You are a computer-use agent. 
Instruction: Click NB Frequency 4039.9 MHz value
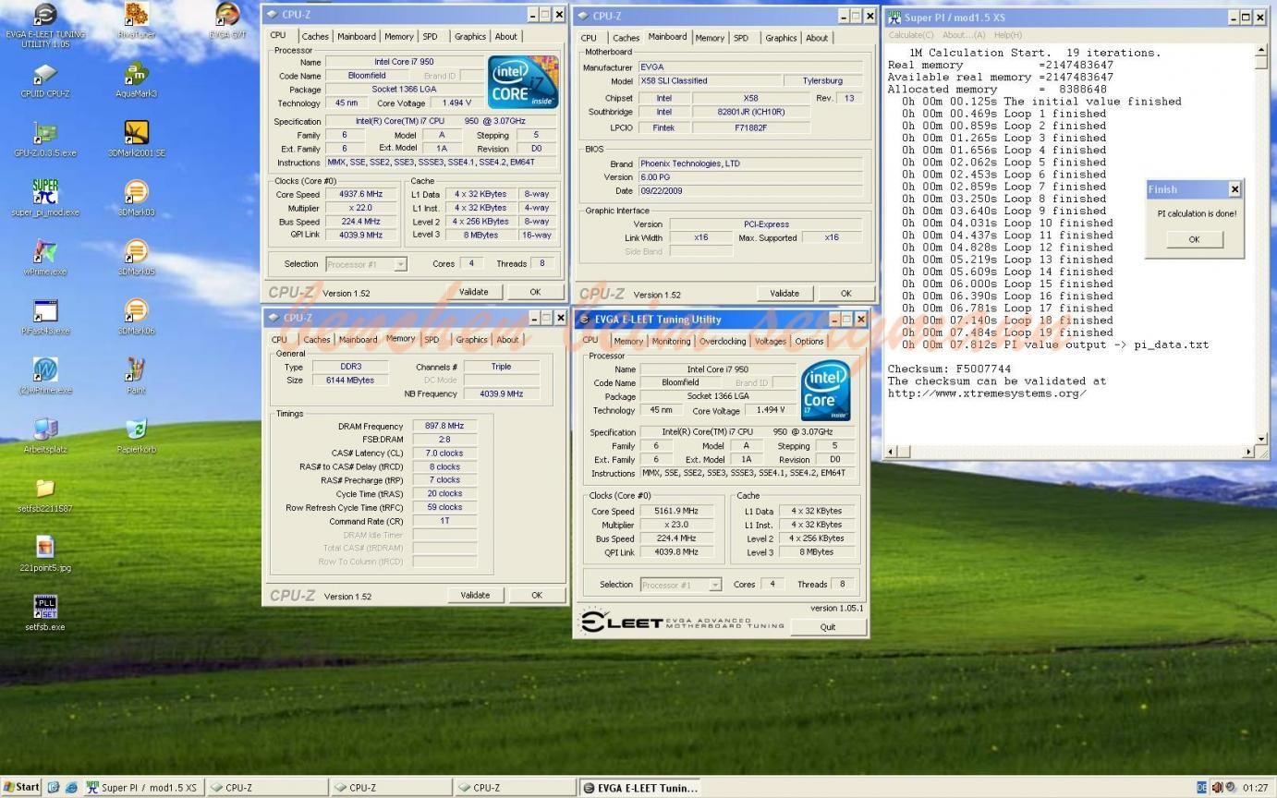pyautogui.click(x=501, y=393)
